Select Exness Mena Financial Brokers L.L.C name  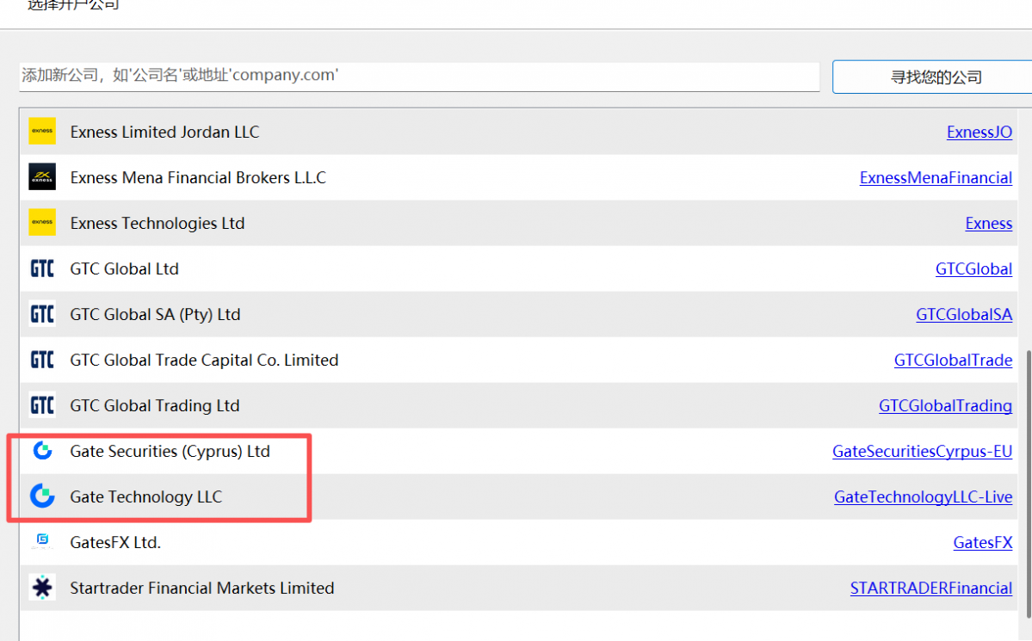[x=198, y=178]
